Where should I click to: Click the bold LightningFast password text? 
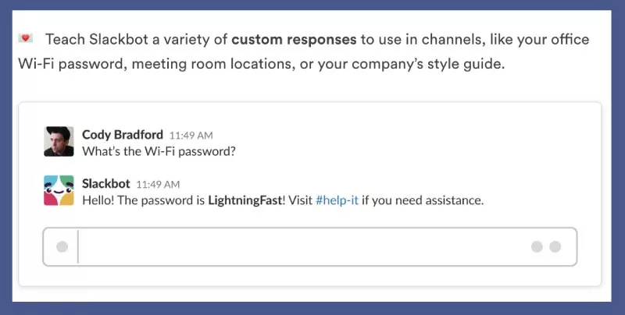click(x=245, y=200)
